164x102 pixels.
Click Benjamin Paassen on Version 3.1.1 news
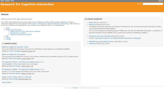coord(15,66)
